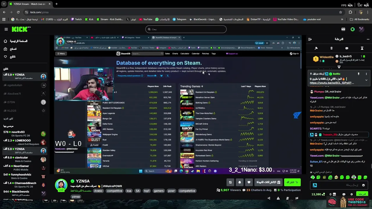Image resolution: width=372 pixels, height=209 pixels.
Task: Open the browse sidebar item
Action: (x=10, y=49)
